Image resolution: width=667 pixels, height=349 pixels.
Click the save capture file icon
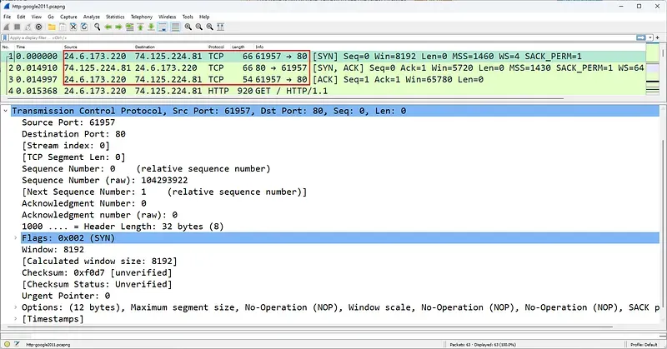tap(63, 27)
